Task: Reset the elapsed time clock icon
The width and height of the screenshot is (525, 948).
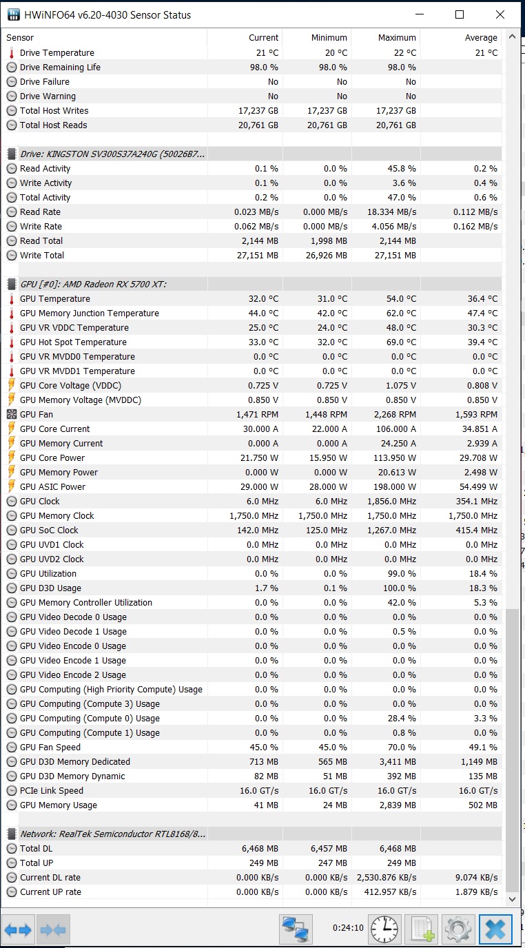Action: pyautogui.click(x=384, y=930)
